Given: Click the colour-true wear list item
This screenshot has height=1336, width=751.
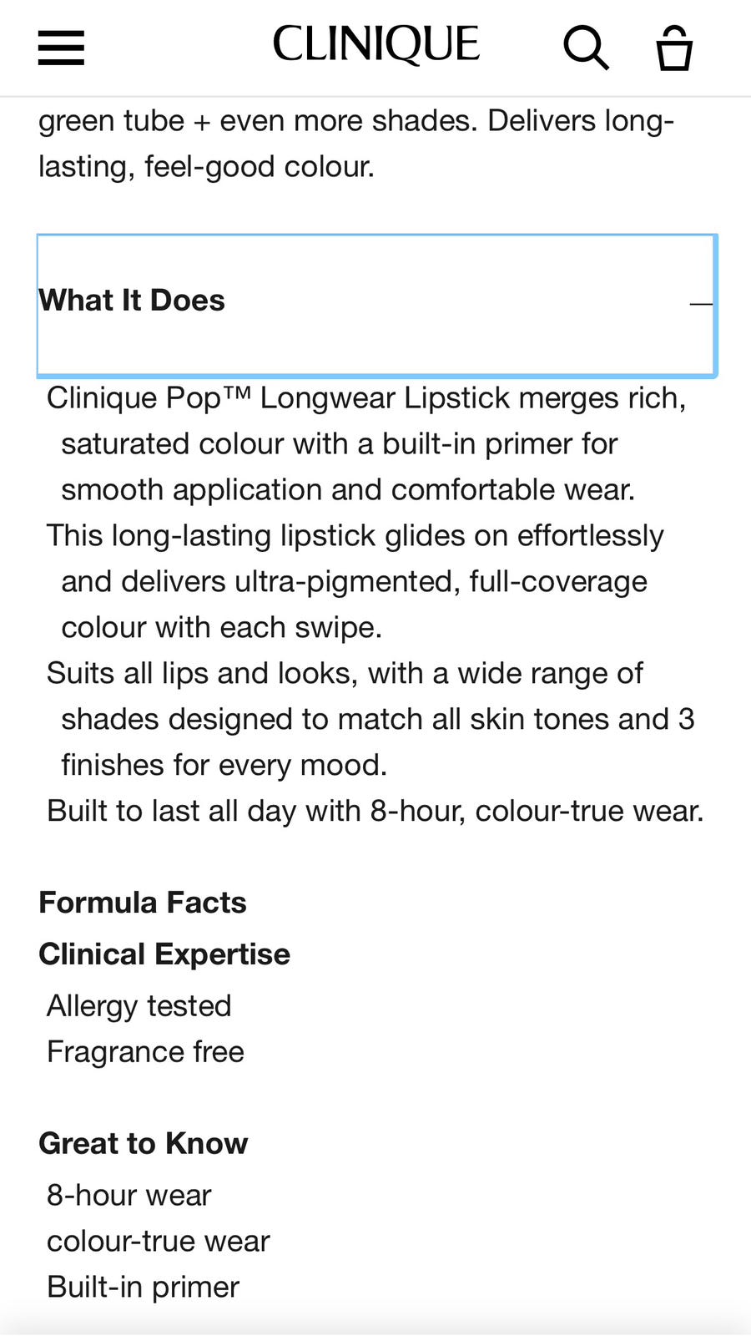Looking at the screenshot, I should (159, 1242).
